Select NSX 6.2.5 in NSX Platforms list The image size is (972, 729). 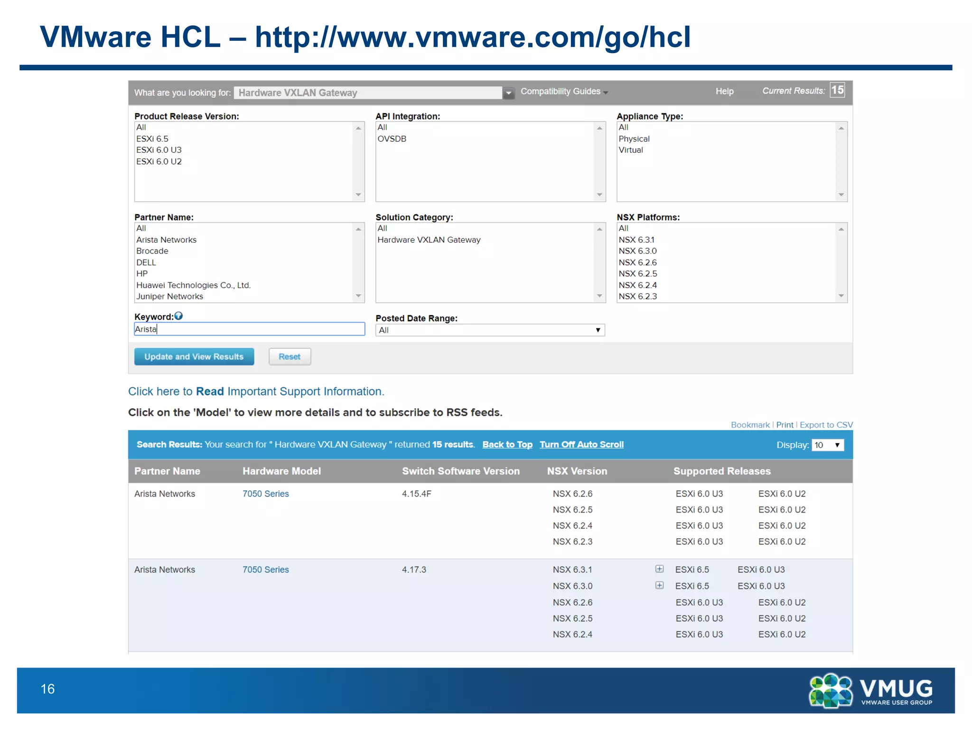(x=638, y=274)
